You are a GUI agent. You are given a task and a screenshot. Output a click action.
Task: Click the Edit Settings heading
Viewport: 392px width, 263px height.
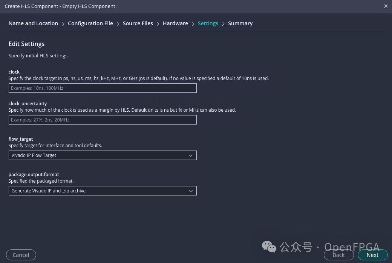tap(26, 44)
